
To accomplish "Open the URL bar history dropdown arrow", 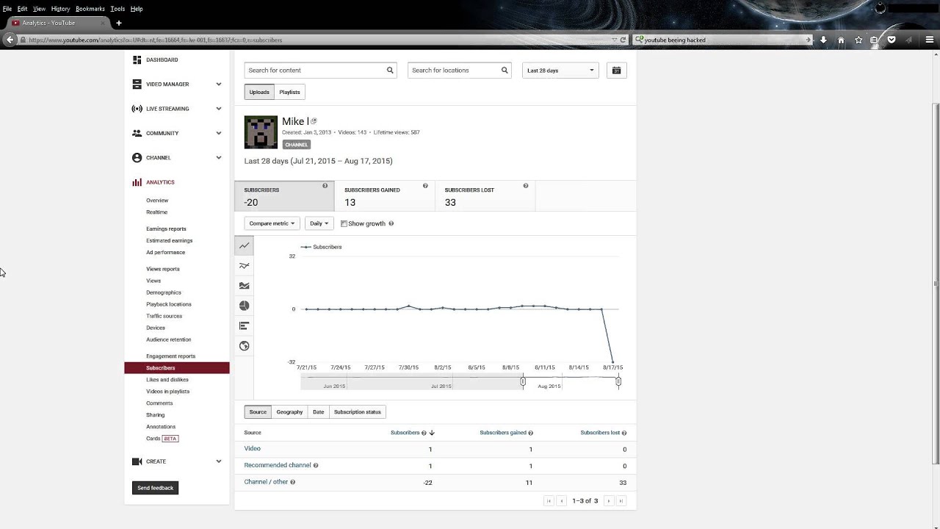I will 614,40.
